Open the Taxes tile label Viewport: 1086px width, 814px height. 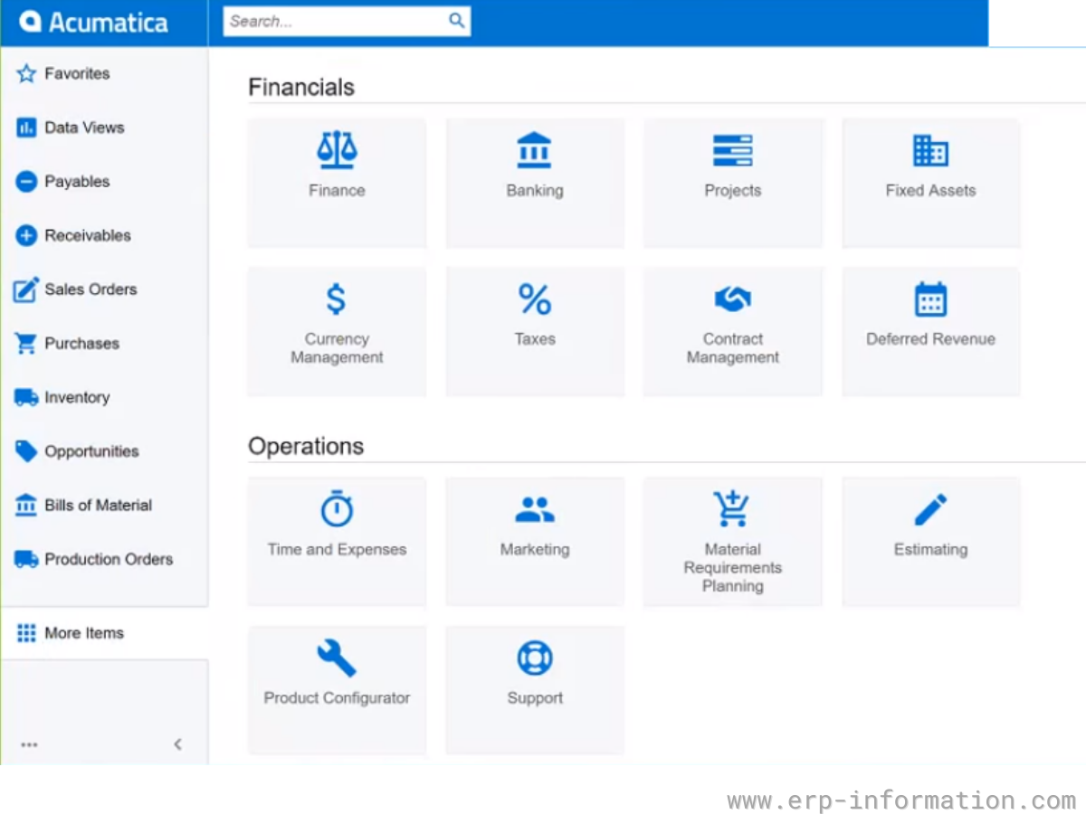(535, 339)
